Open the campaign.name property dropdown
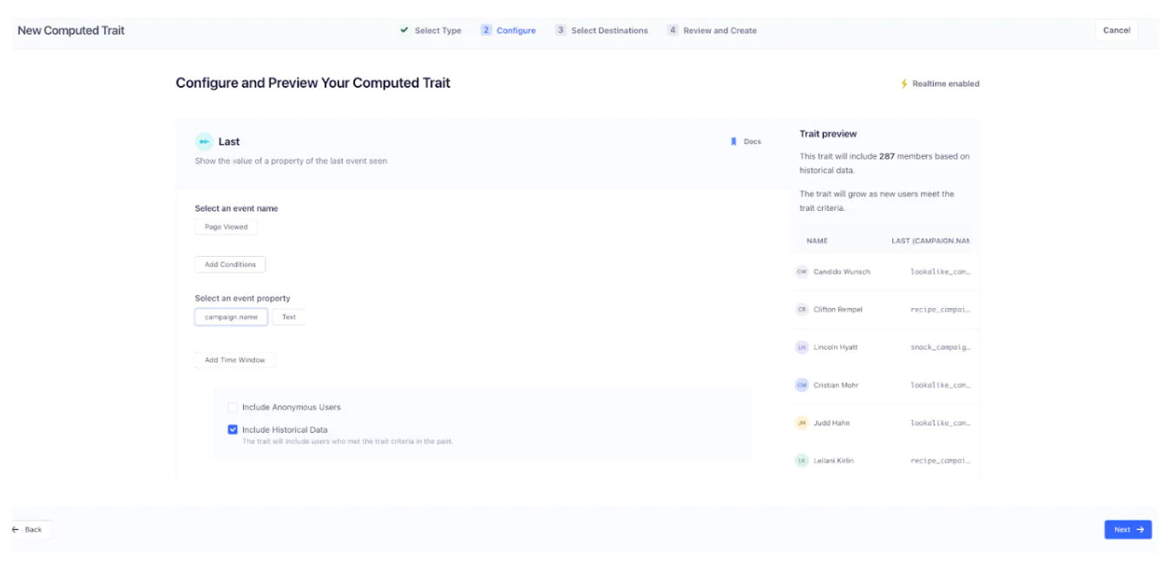Image resolution: width=1163 pixels, height=570 pixels. click(x=231, y=318)
